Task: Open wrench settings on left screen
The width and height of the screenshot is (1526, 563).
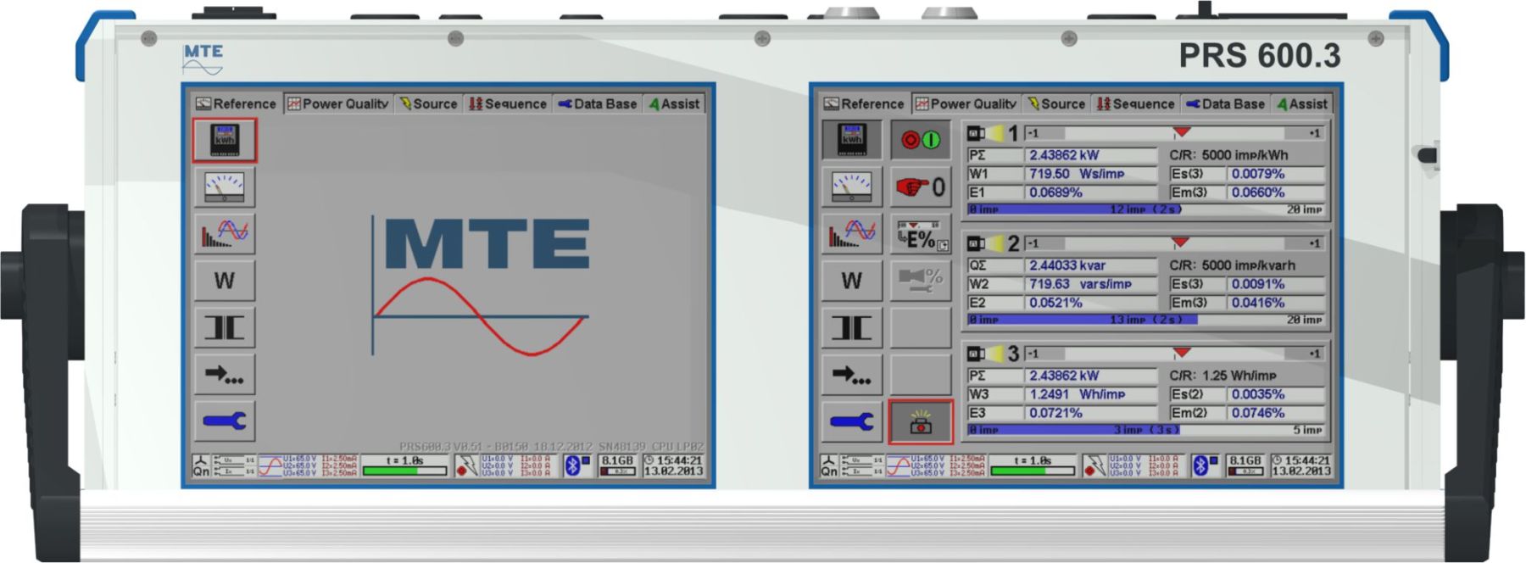Action: click(224, 421)
